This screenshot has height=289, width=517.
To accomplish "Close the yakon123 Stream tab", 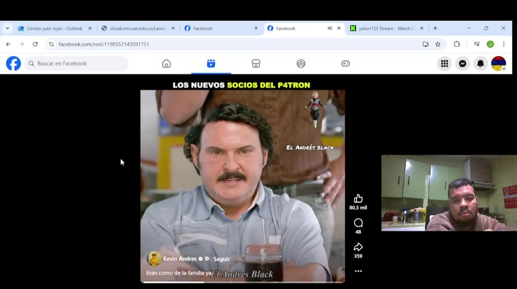I will pos(422,28).
